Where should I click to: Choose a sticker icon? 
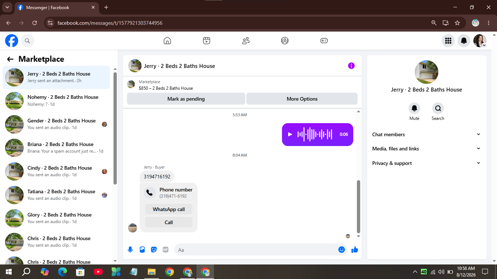(x=154, y=250)
